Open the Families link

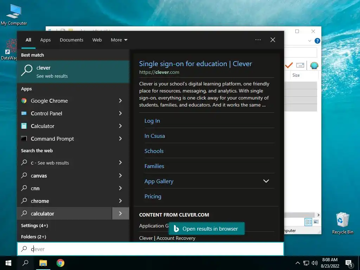tap(154, 166)
